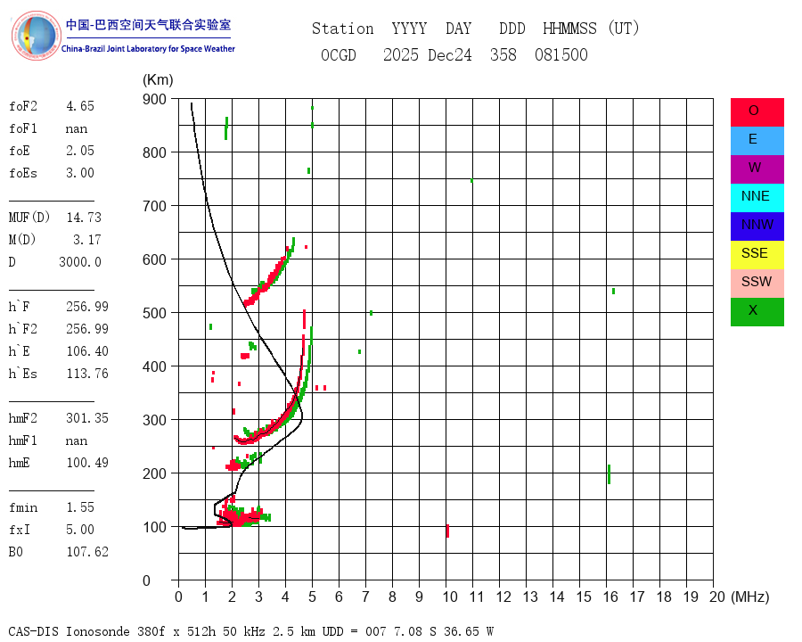Click the Chinese laboratory title text
This screenshot has width=802, height=642.
[x=148, y=25]
